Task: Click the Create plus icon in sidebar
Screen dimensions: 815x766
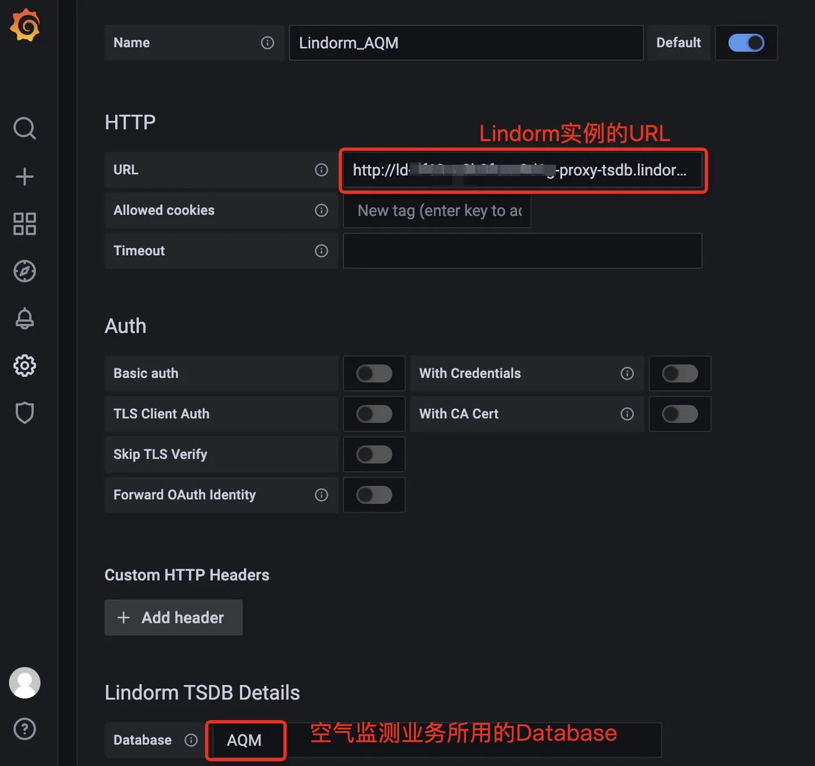Action: 24,177
